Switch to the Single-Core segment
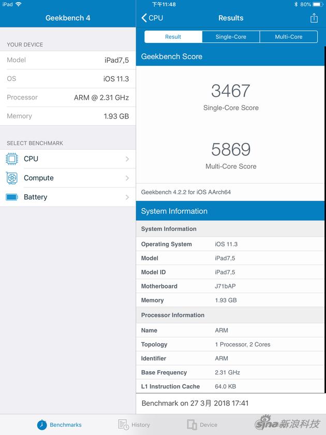This screenshot has width=326, height=435. [x=231, y=37]
